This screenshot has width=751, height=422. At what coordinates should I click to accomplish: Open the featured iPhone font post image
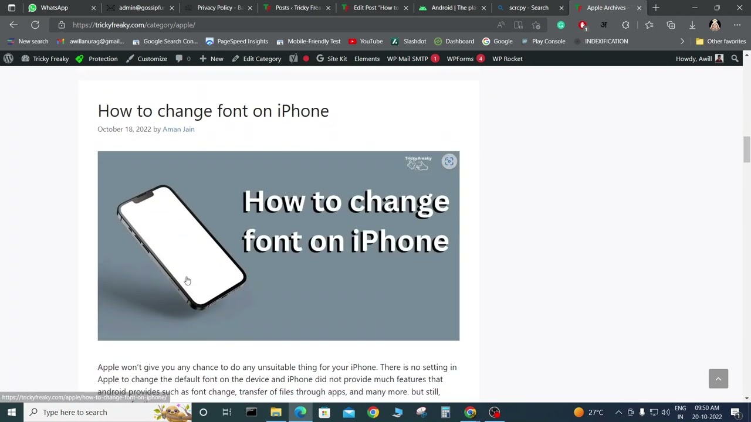278,246
